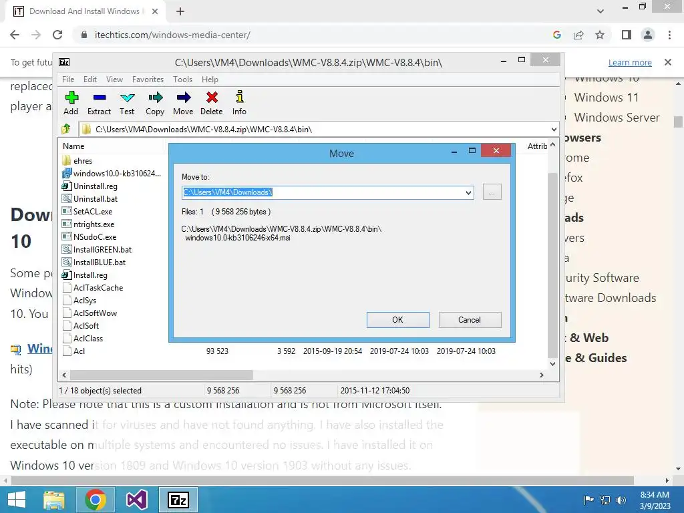Click the Add toolbar icon in 7-Zip
Image resolution: width=684 pixels, height=513 pixels.
(x=71, y=98)
